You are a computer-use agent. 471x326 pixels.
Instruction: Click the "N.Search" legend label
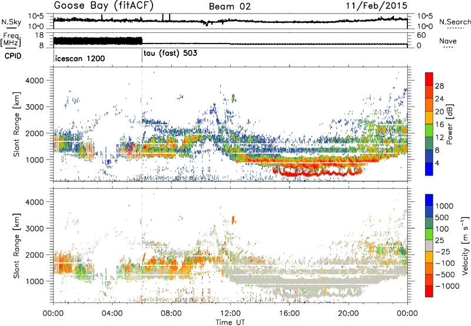(455, 22)
